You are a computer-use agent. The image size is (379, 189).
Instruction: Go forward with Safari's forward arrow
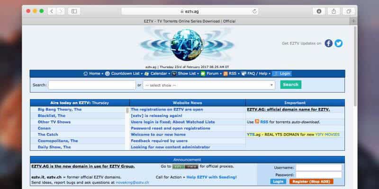point(61,11)
